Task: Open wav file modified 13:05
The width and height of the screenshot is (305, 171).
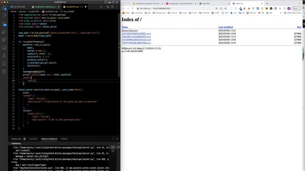Action: coord(136,40)
